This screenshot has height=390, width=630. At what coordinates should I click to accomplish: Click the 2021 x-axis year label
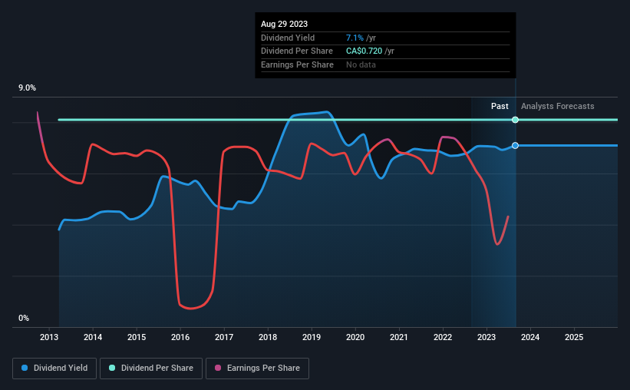click(x=399, y=337)
